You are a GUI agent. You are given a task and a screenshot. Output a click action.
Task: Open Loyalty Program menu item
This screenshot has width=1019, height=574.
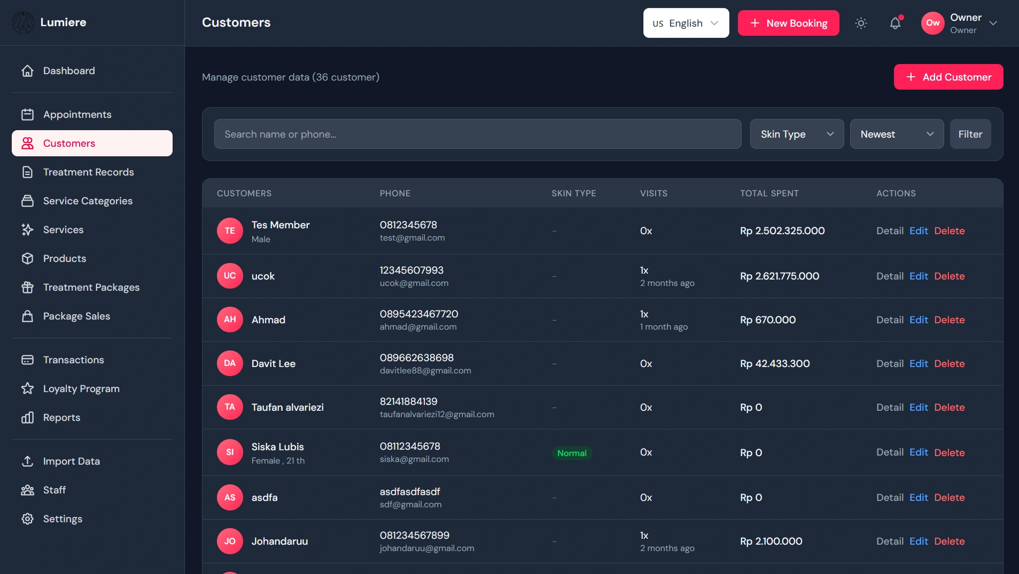click(x=92, y=389)
